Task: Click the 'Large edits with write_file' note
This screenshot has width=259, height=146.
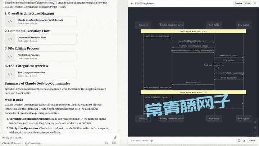Action: pyautogui.click(x=193, y=92)
